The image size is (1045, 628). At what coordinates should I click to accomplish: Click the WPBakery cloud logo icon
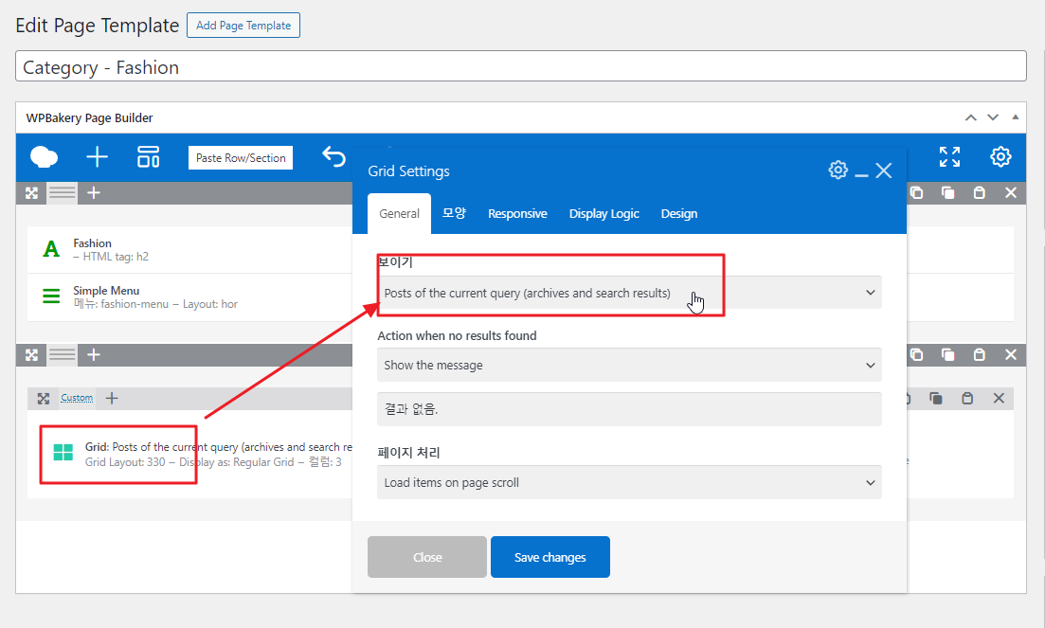click(x=44, y=157)
